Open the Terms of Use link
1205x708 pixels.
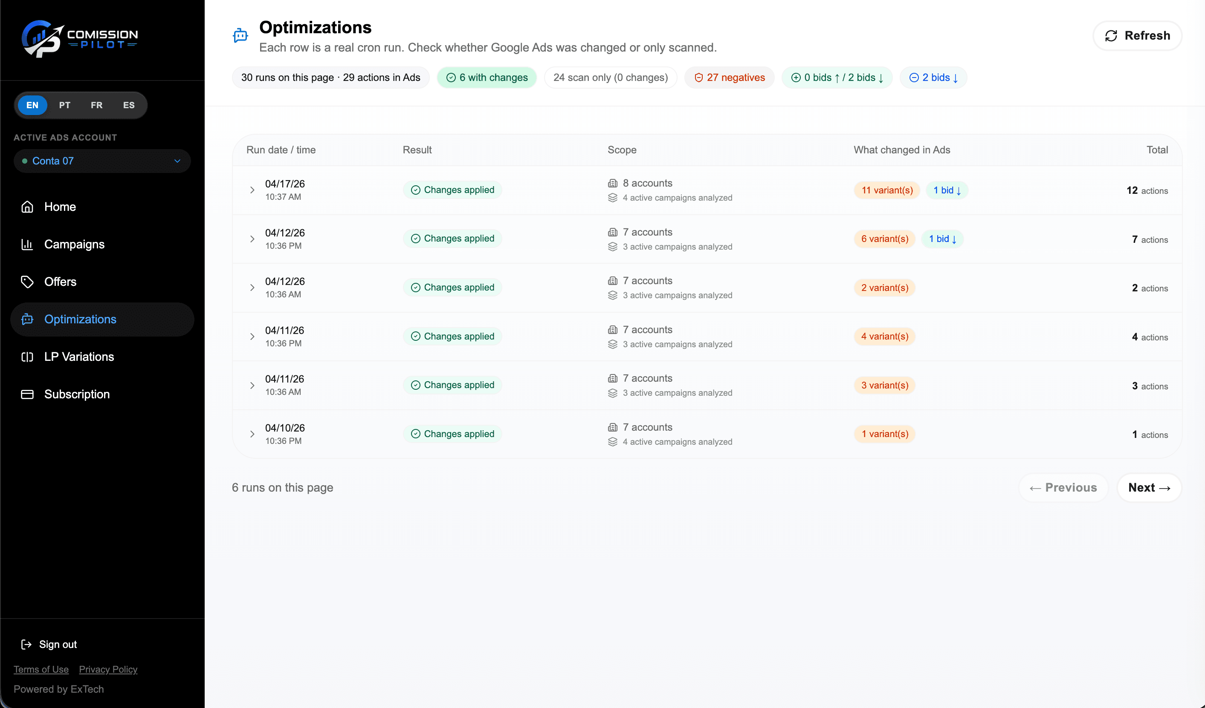41,669
